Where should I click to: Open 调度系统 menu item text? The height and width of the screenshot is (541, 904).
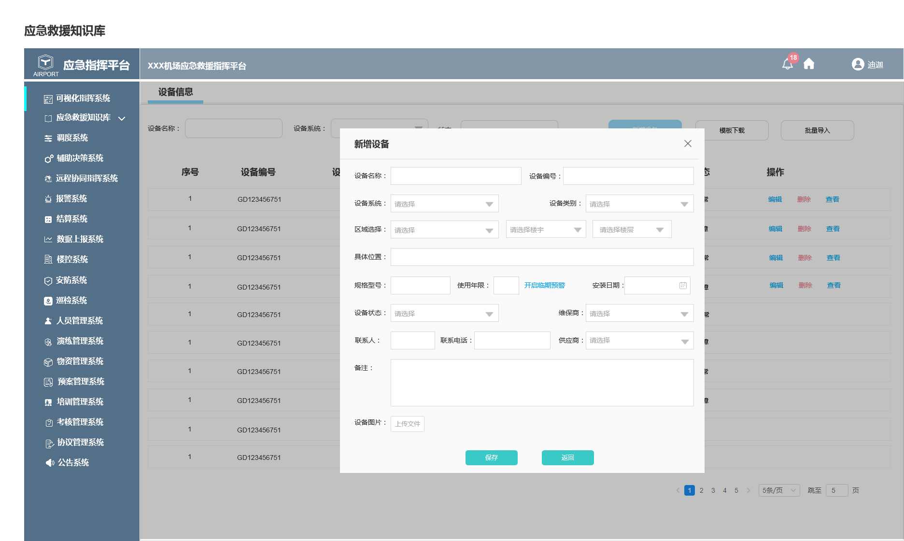pyautogui.click(x=72, y=138)
